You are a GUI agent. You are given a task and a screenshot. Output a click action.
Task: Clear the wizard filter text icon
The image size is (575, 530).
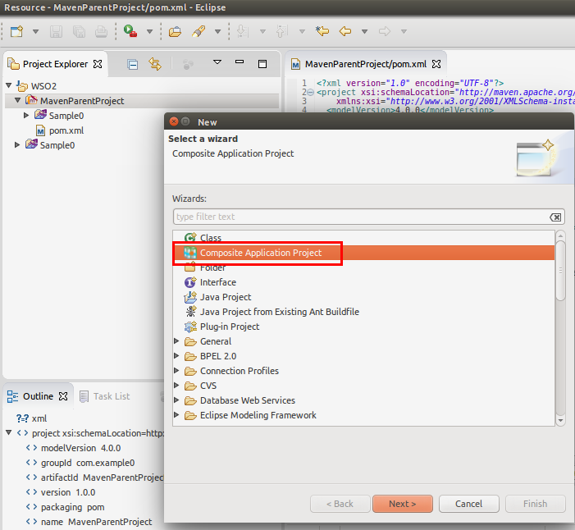coord(555,217)
